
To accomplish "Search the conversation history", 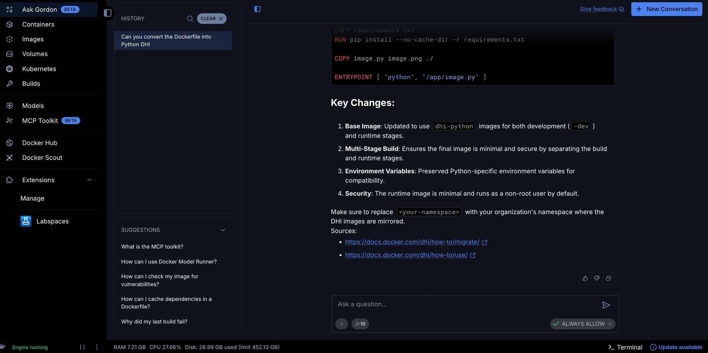I will [190, 19].
